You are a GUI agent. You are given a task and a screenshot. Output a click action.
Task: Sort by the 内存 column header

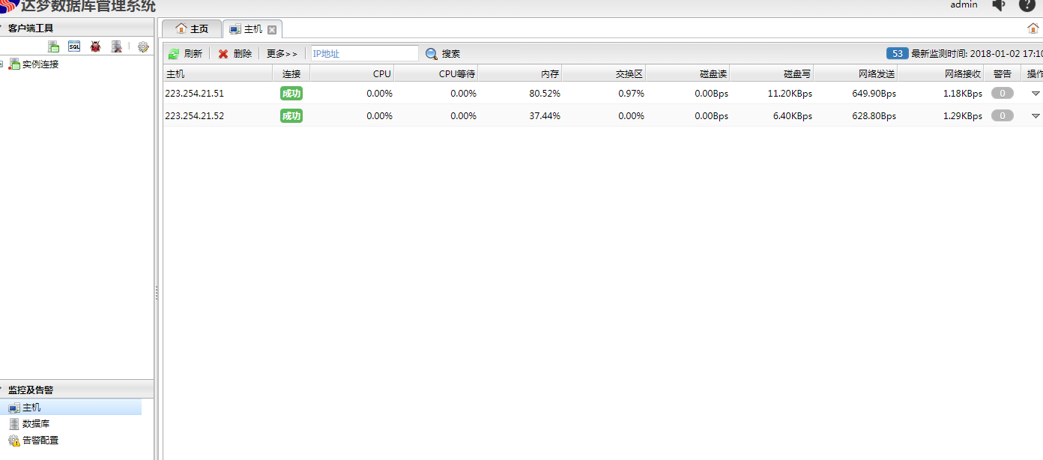pos(520,73)
